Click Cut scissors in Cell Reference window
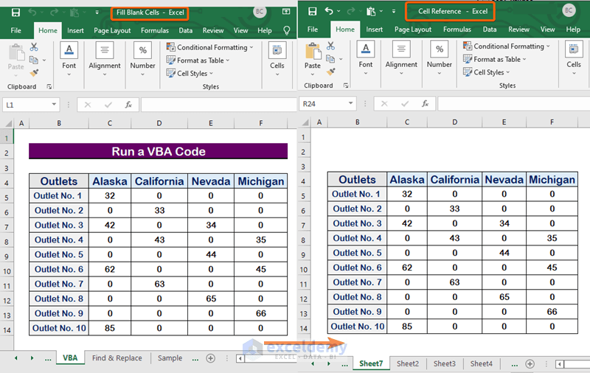Viewport: 590px width, 373px height. click(330, 46)
